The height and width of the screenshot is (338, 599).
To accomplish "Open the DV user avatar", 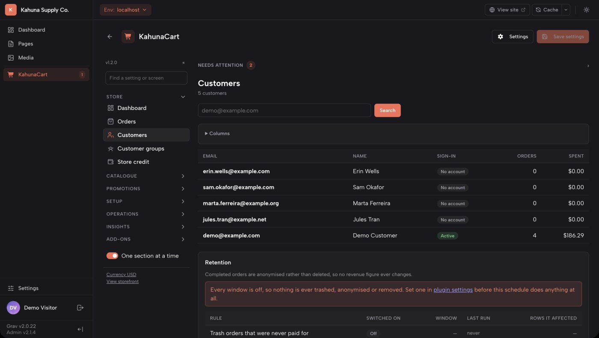I will (x=13, y=308).
